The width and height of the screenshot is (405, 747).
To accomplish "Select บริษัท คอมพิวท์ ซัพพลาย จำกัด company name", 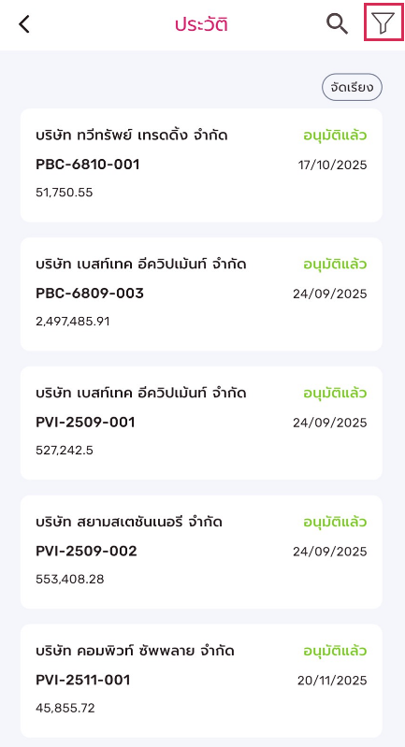I will point(135,652).
